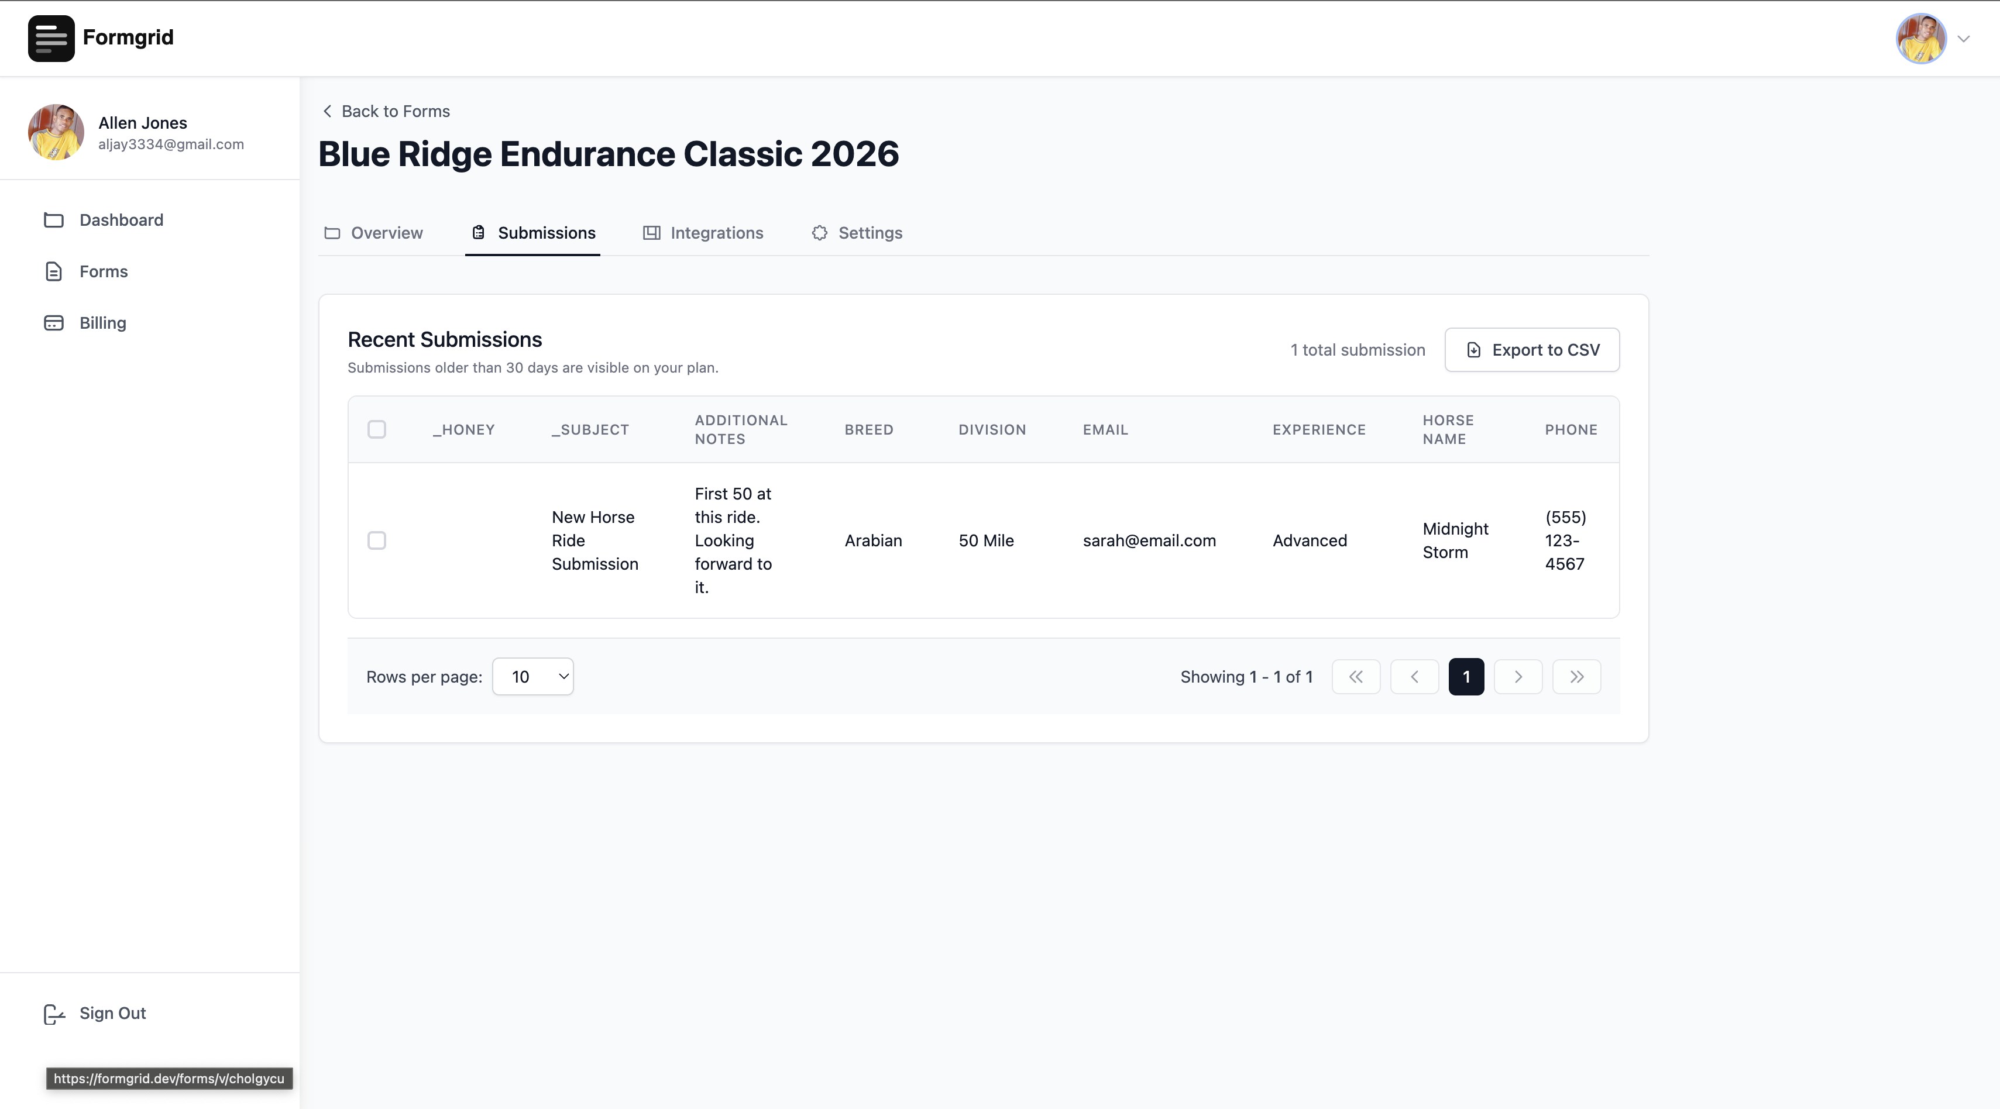2000x1109 pixels.
Task: Expand the account menu chevron at top right
Action: 1964,39
